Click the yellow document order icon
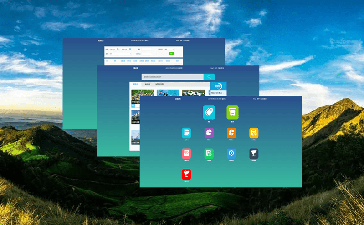 tap(254, 133)
